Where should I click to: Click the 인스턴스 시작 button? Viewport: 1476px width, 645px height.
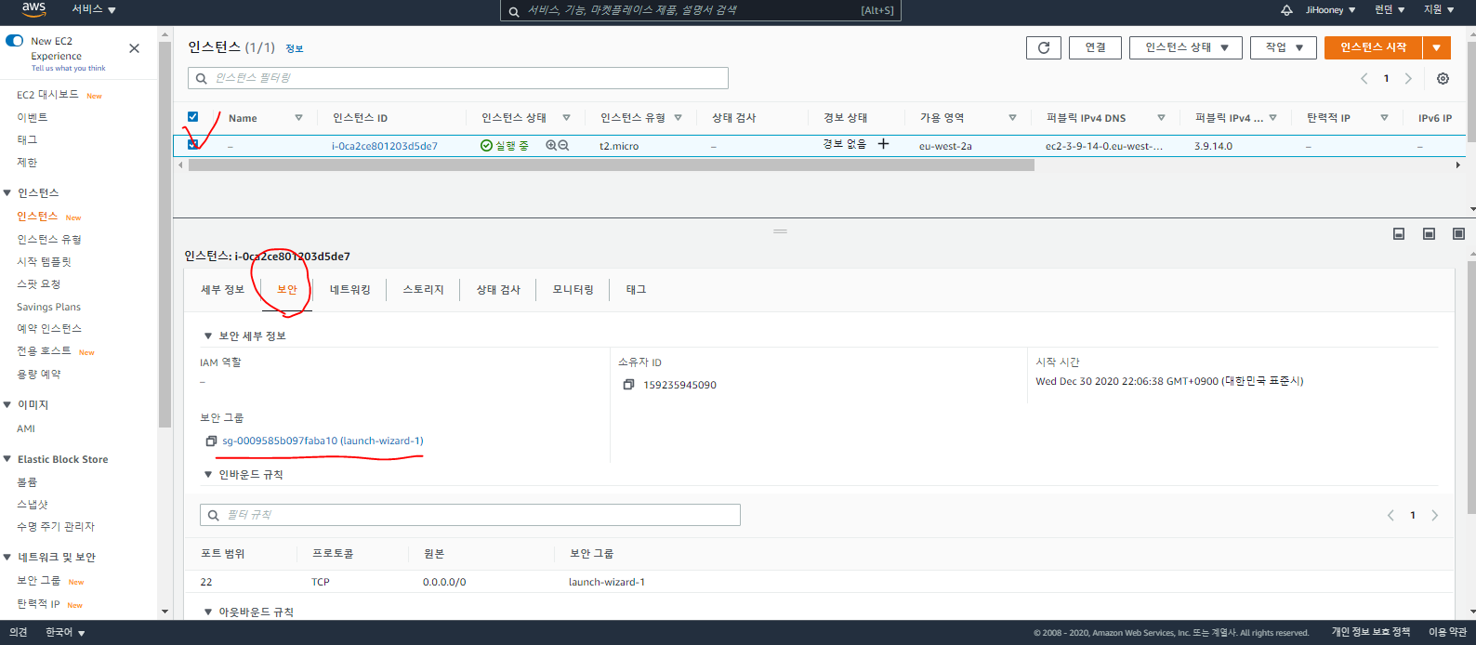[x=1374, y=47]
